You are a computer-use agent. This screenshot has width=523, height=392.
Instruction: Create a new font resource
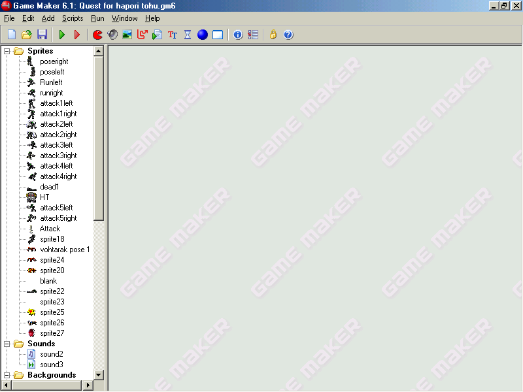[x=172, y=35]
